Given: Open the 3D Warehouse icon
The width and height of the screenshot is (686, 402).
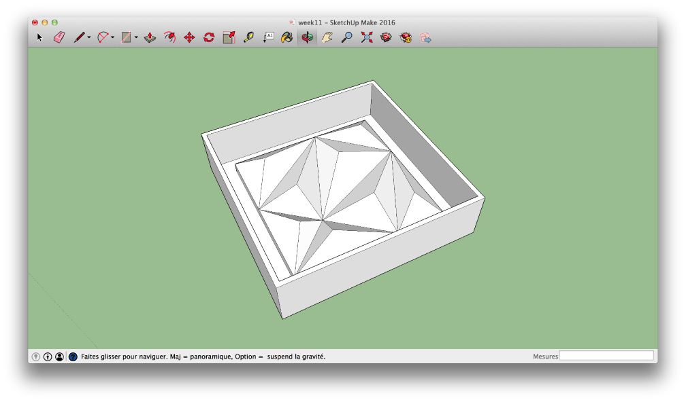Looking at the screenshot, I should 386,37.
